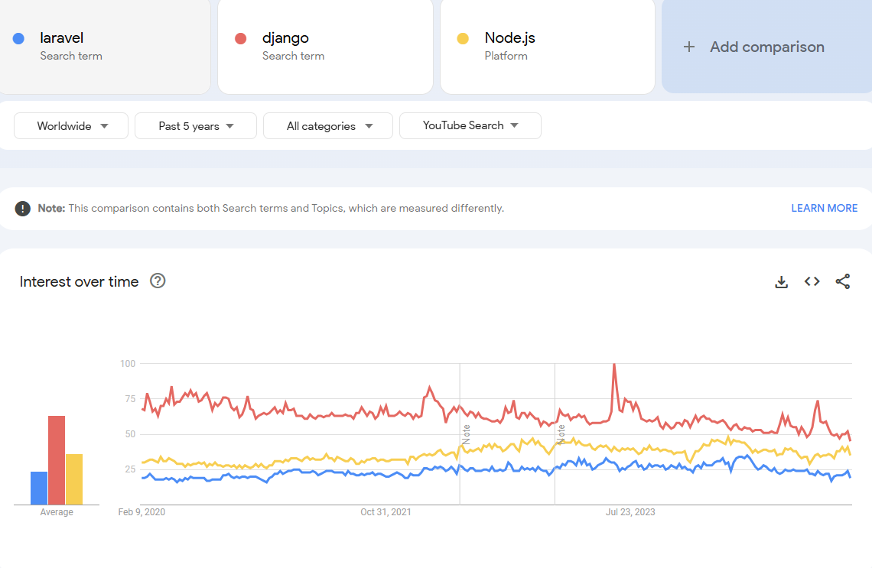Viewport: 872px width, 568px height.
Task: Click the help icon next to Interest over time
Action: point(158,281)
